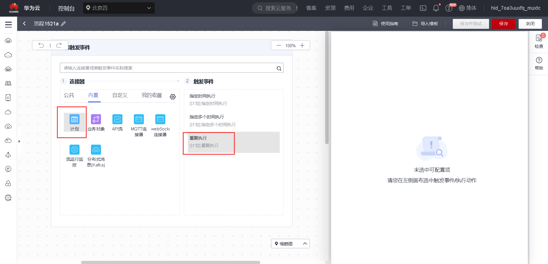Screen dimensions: 548x264
Task: Open notifications bell
Action: [436, 8]
